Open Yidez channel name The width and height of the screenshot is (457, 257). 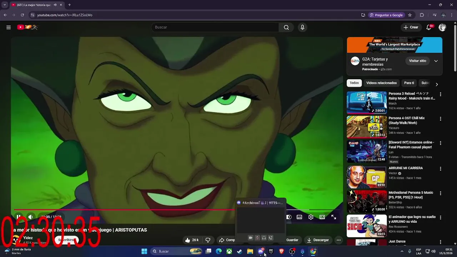[28, 238]
